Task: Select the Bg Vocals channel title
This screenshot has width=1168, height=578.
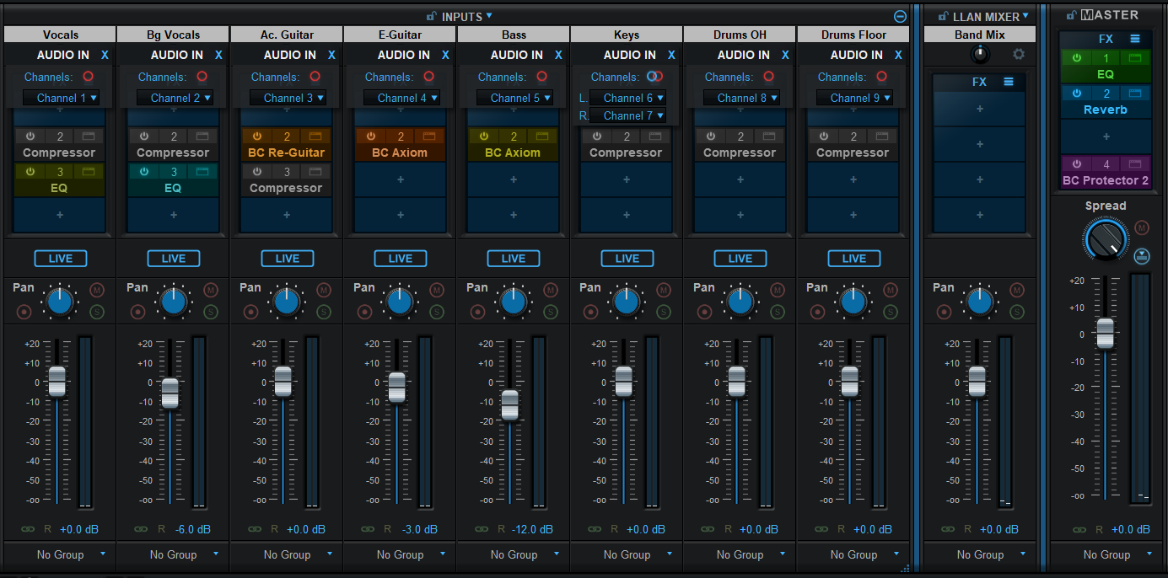Action: [173, 35]
